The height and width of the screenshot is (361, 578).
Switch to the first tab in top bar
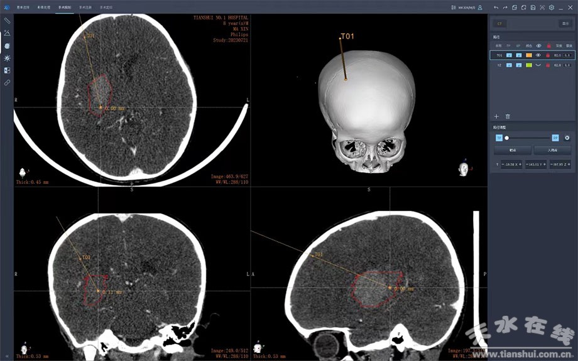(24, 8)
